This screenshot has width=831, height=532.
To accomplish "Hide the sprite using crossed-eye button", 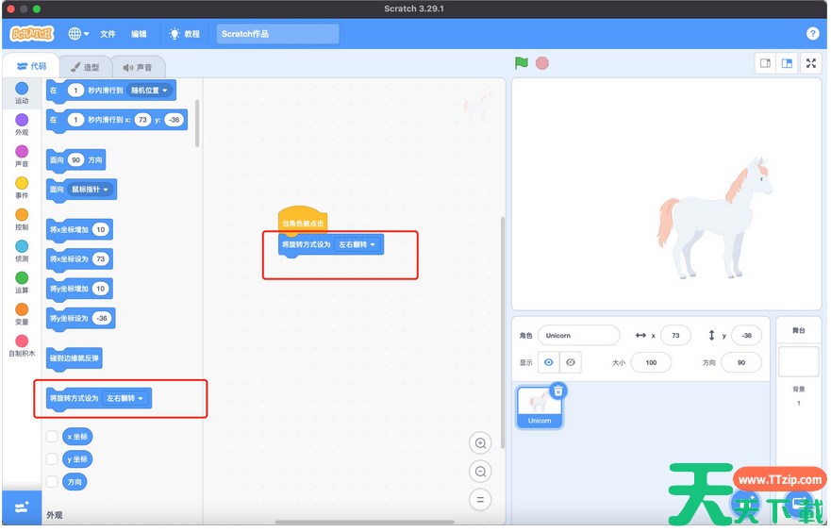I will pos(570,362).
